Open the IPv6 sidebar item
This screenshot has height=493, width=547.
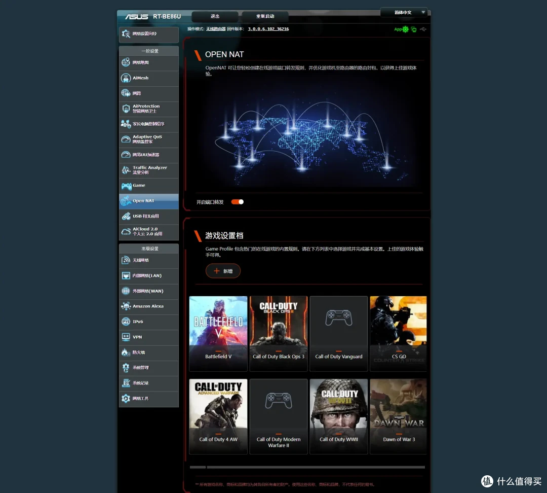click(x=148, y=322)
